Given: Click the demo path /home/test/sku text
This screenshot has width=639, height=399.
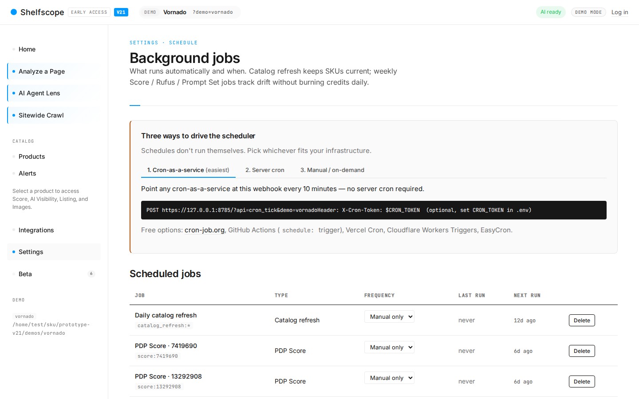Looking at the screenshot, I should (x=51, y=329).
